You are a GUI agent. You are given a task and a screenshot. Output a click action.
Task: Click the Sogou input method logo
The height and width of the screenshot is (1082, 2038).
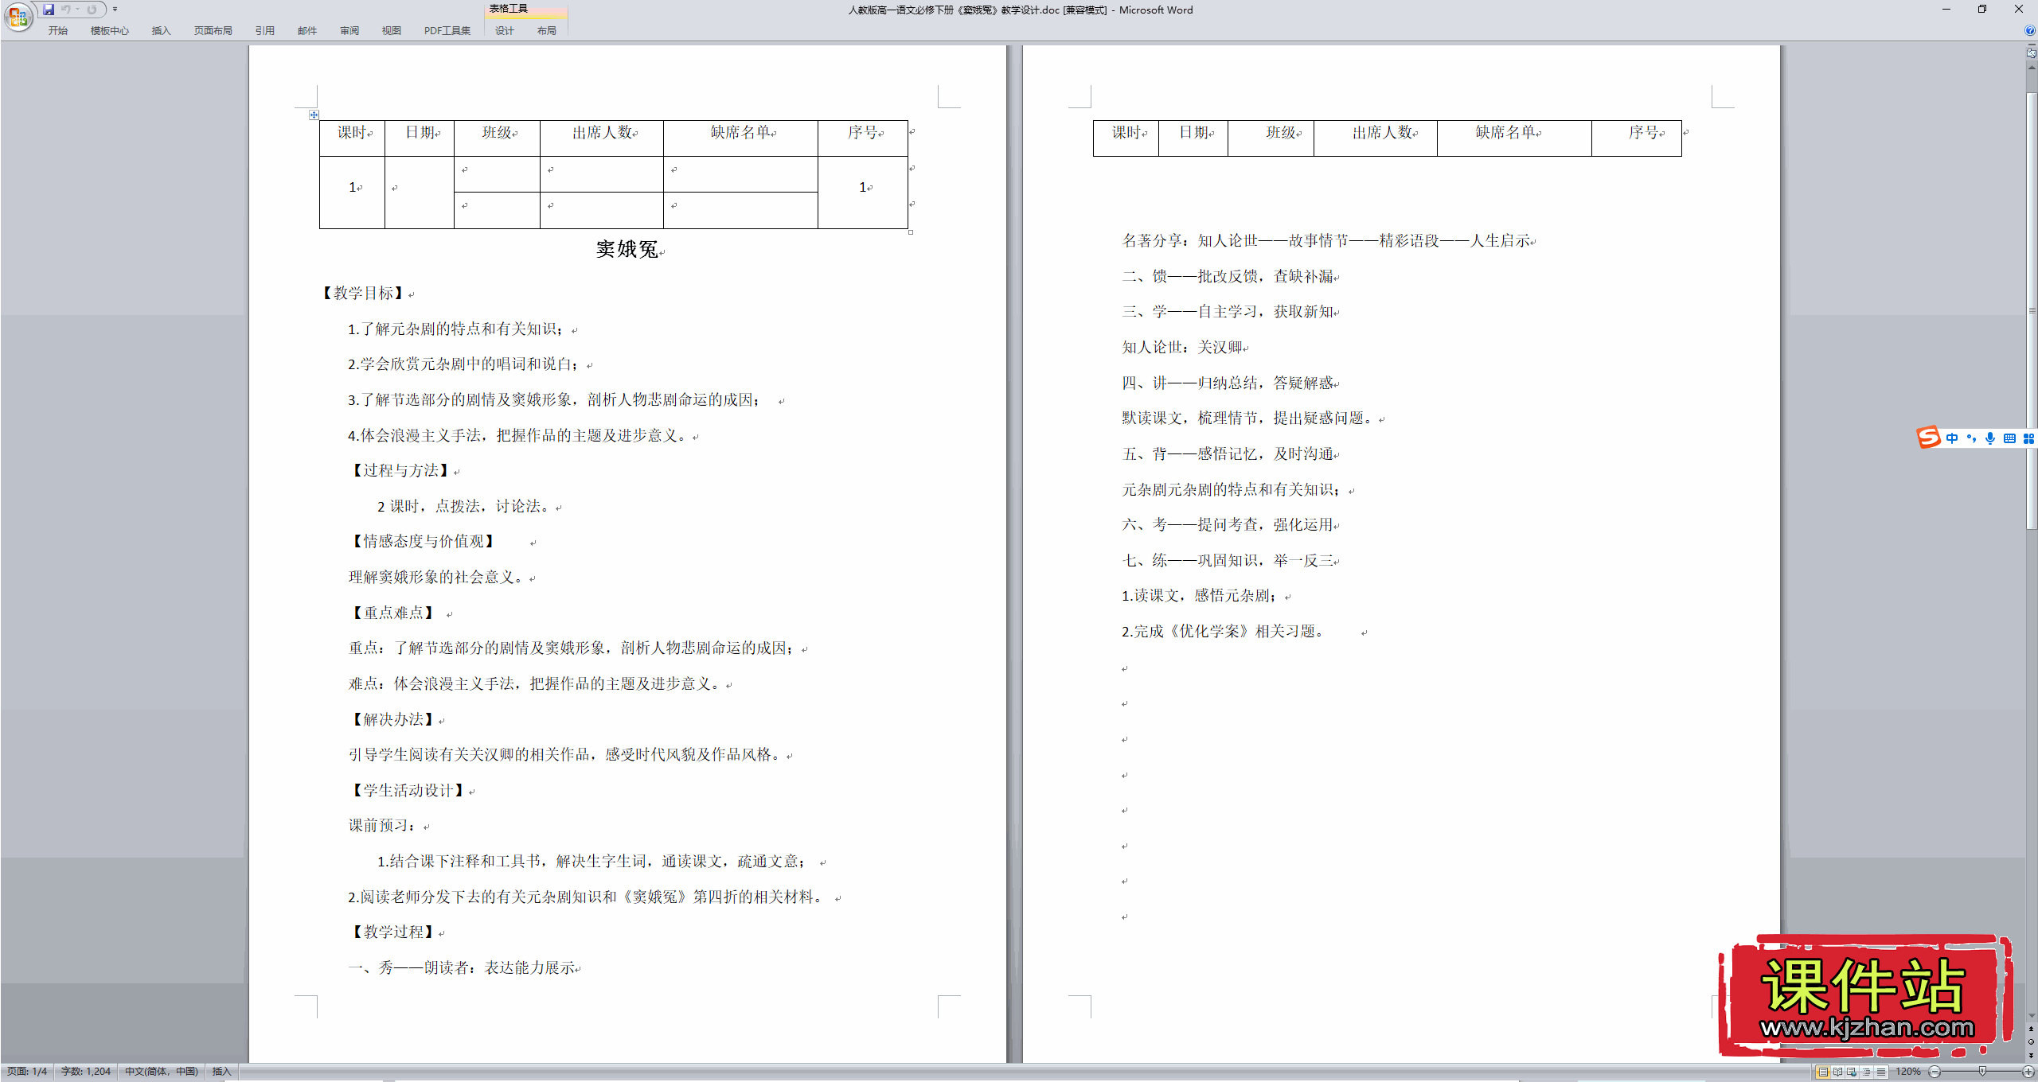pos(1928,438)
